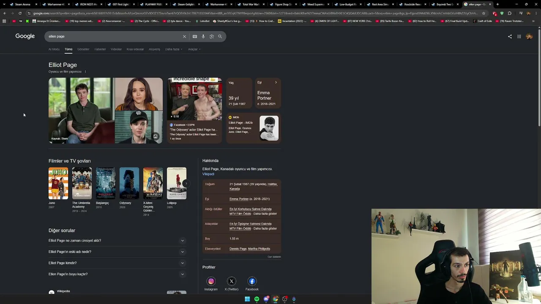Switch to the Kısa videolar tab
541x304 pixels.
[135, 49]
